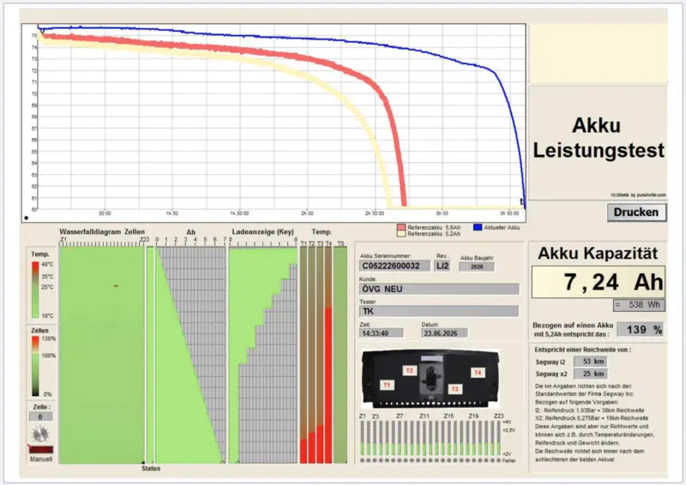Click the black marker at chart origin
686x485 pixels.
pos(27,218)
